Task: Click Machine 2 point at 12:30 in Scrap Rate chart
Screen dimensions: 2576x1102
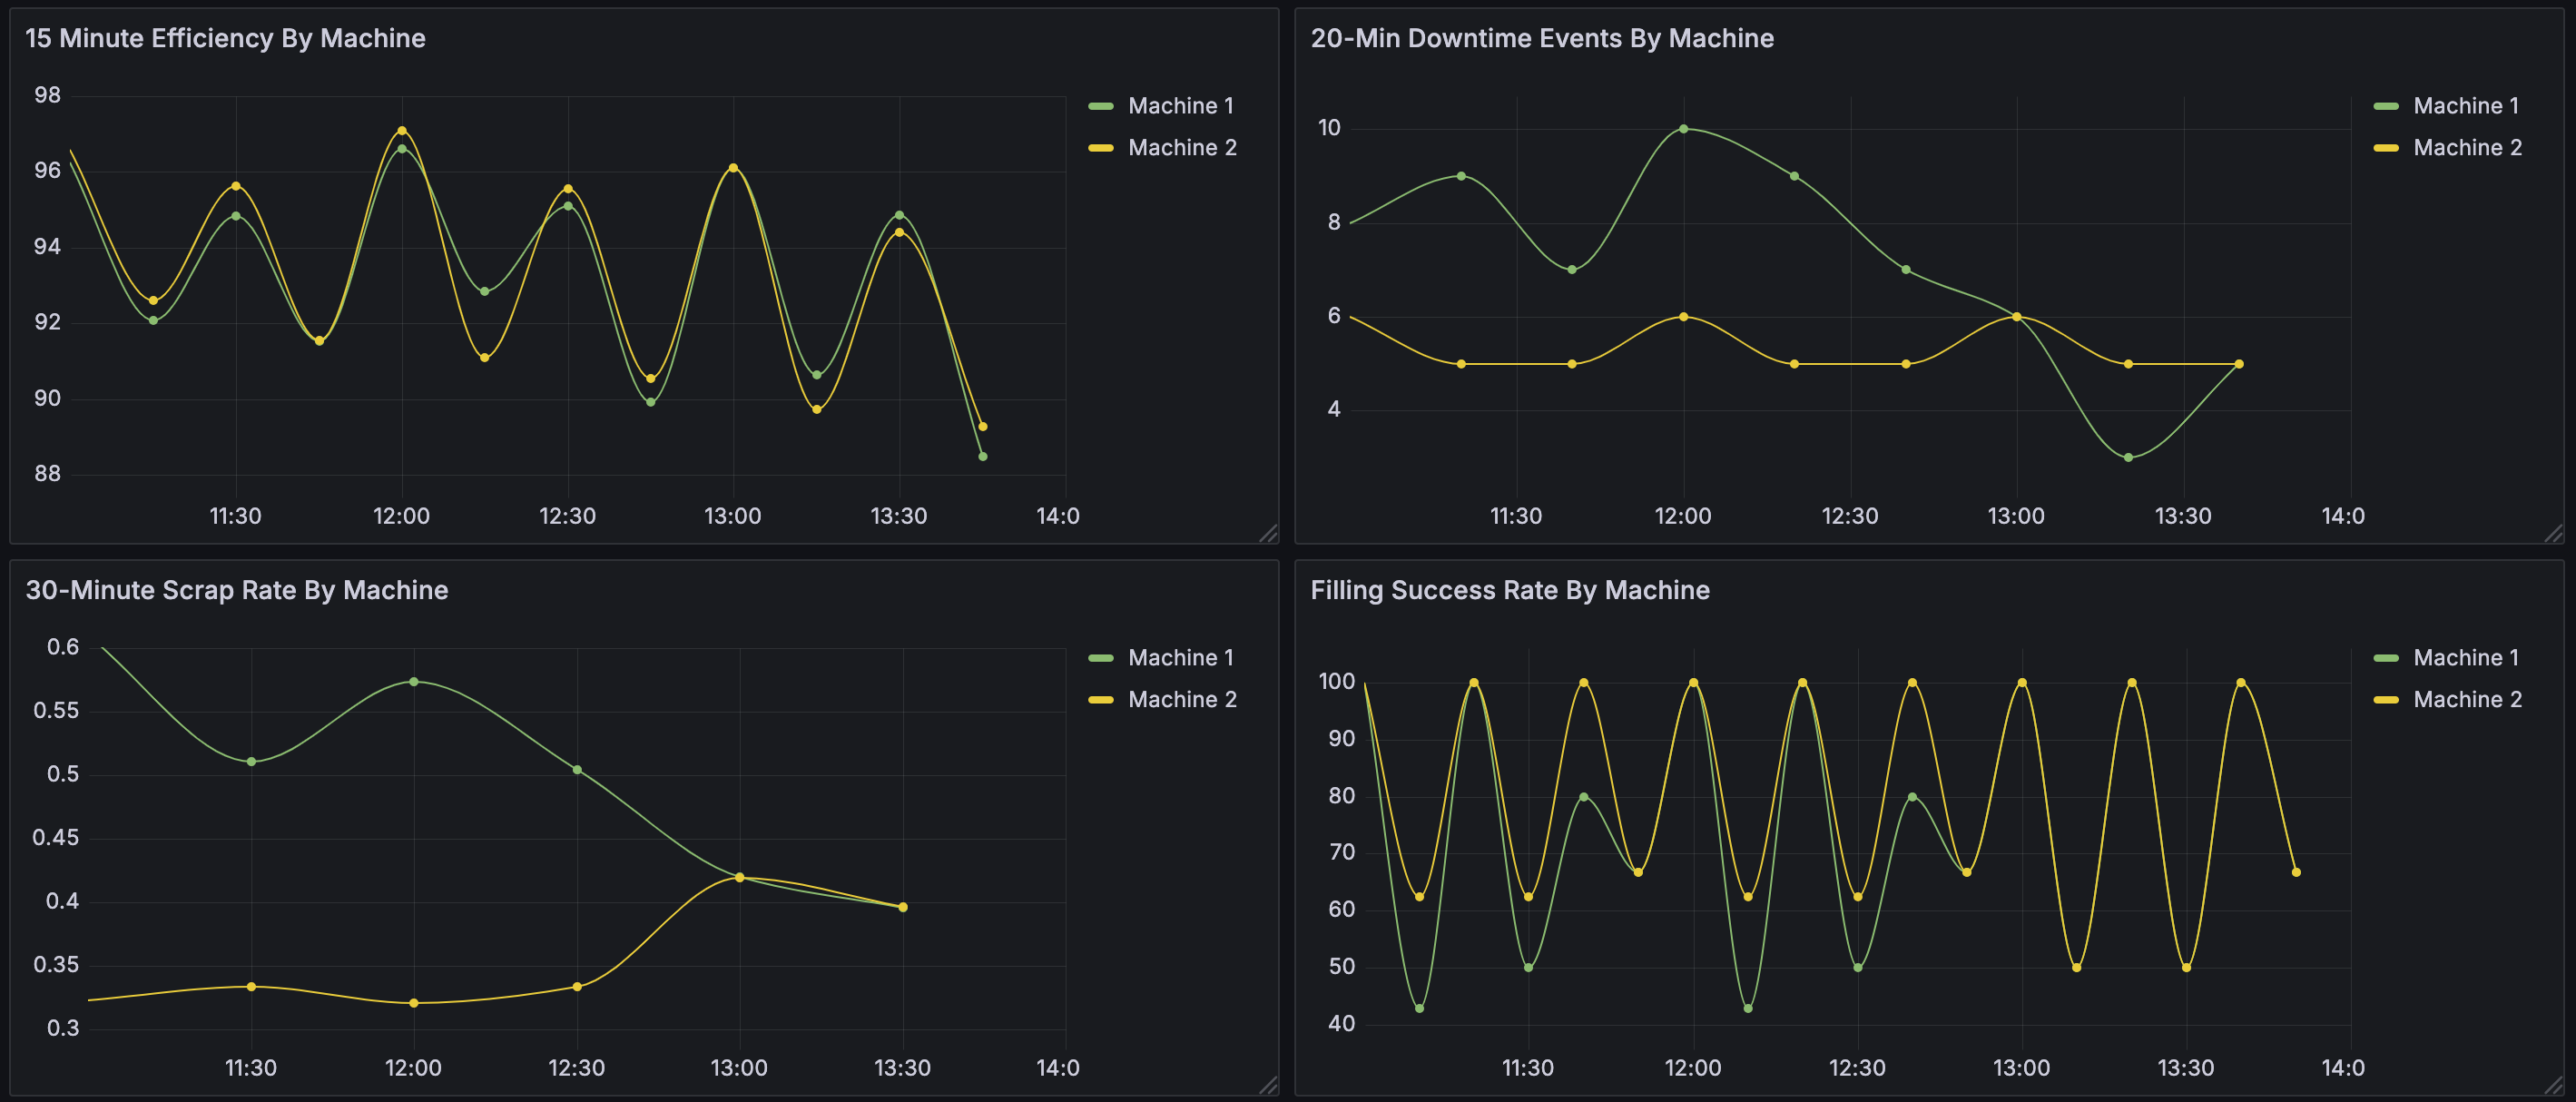Action: point(577,987)
